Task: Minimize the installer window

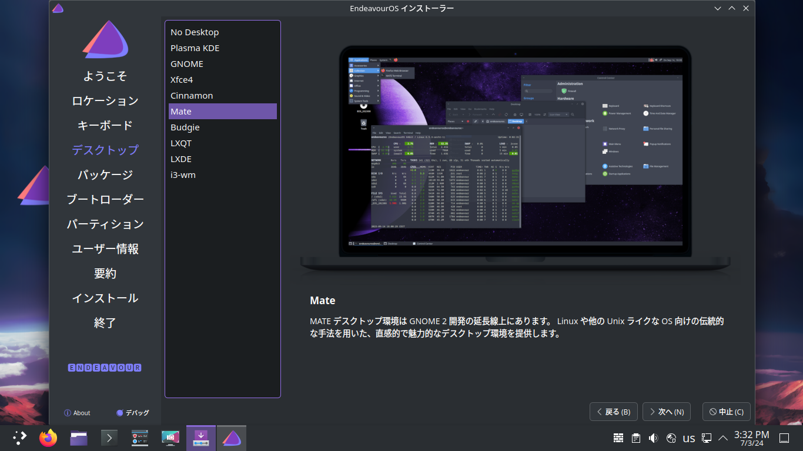Action: (x=718, y=8)
